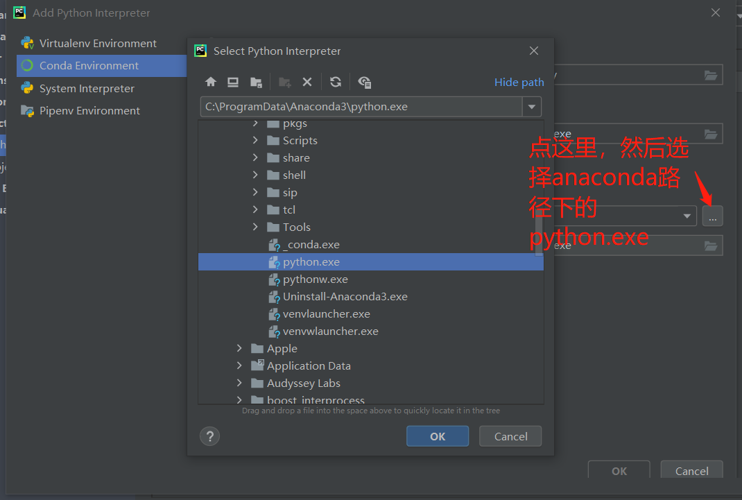742x500 pixels.
Task: Toggle show hidden files and directories icon
Action: coord(365,82)
